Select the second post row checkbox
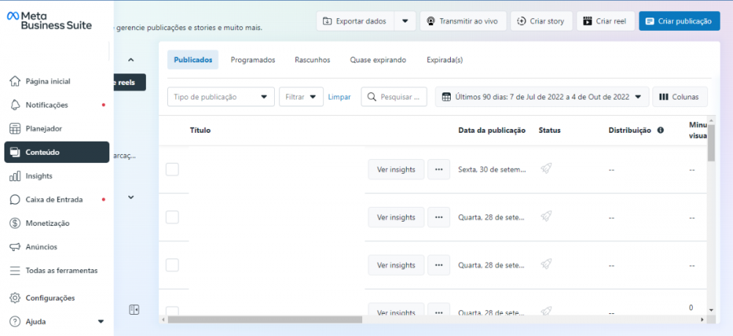The height and width of the screenshot is (336, 733). [172, 217]
